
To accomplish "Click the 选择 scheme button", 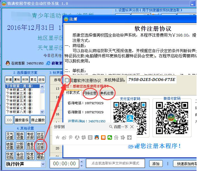I will (x=41, y=80).
